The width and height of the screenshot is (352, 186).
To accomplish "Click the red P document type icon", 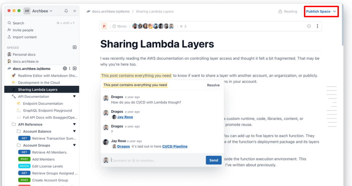I will click(104, 26).
